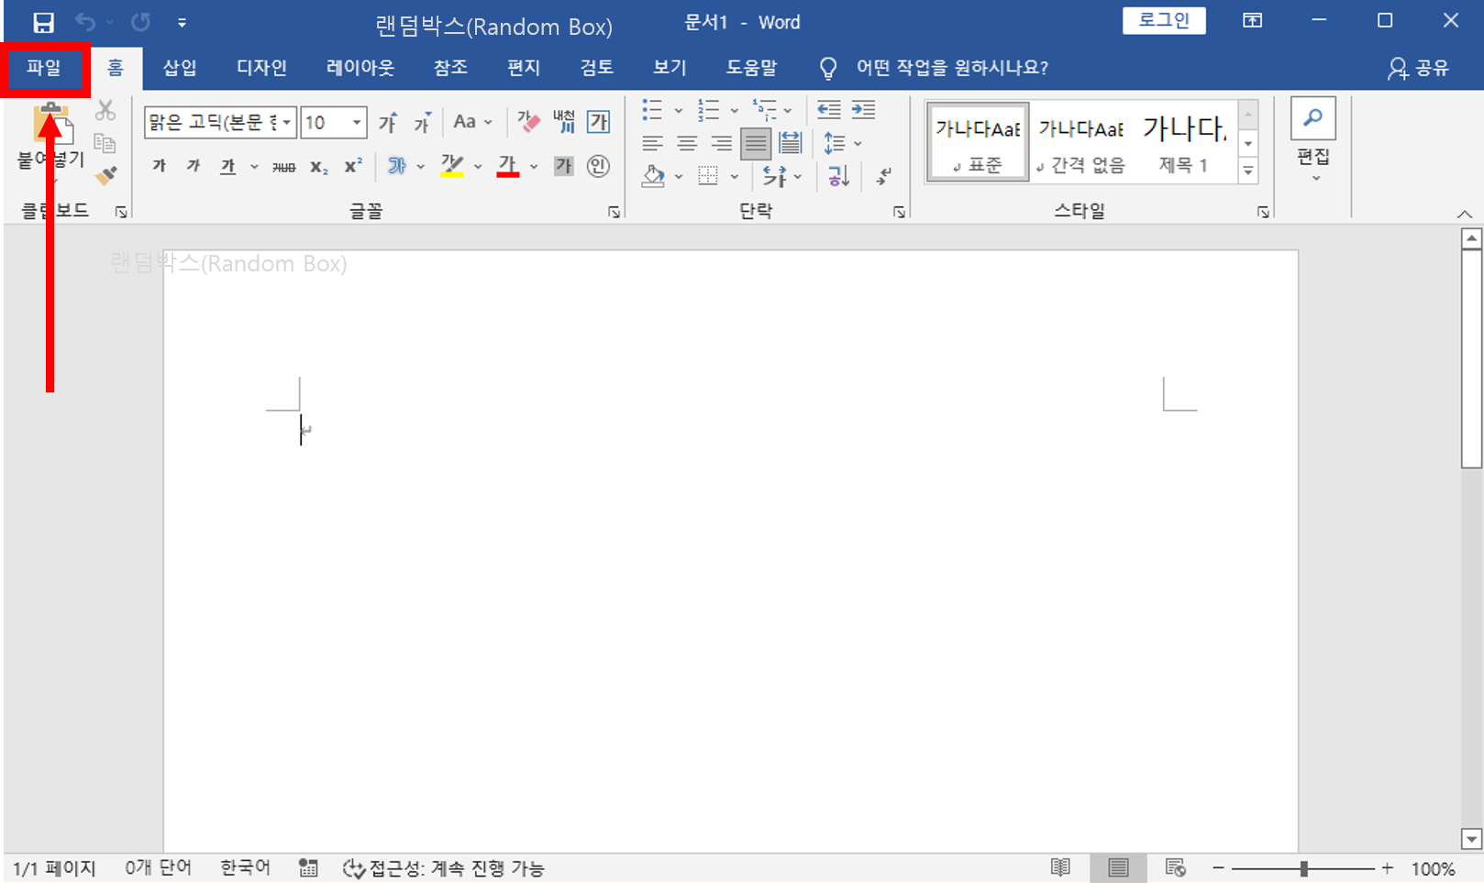Viewport: 1484px width, 883px height.
Task: Open the phonetic guide tool
Action: 563,121
